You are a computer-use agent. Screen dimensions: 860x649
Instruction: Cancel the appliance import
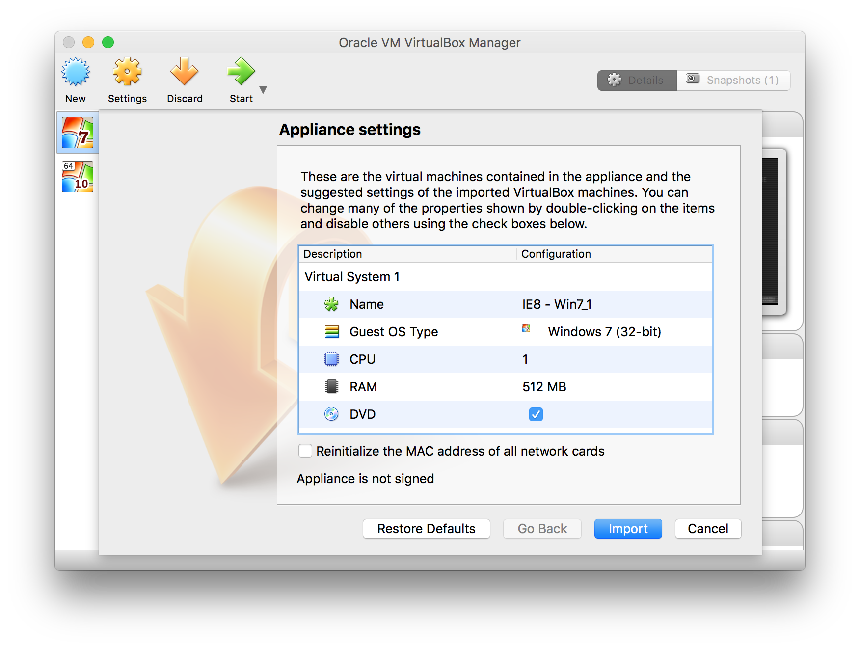point(708,529)
